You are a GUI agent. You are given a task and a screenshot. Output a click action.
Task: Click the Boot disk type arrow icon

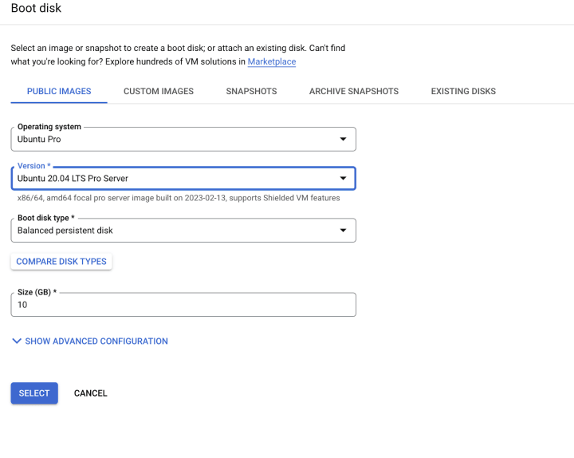click(x=343, y=231)
